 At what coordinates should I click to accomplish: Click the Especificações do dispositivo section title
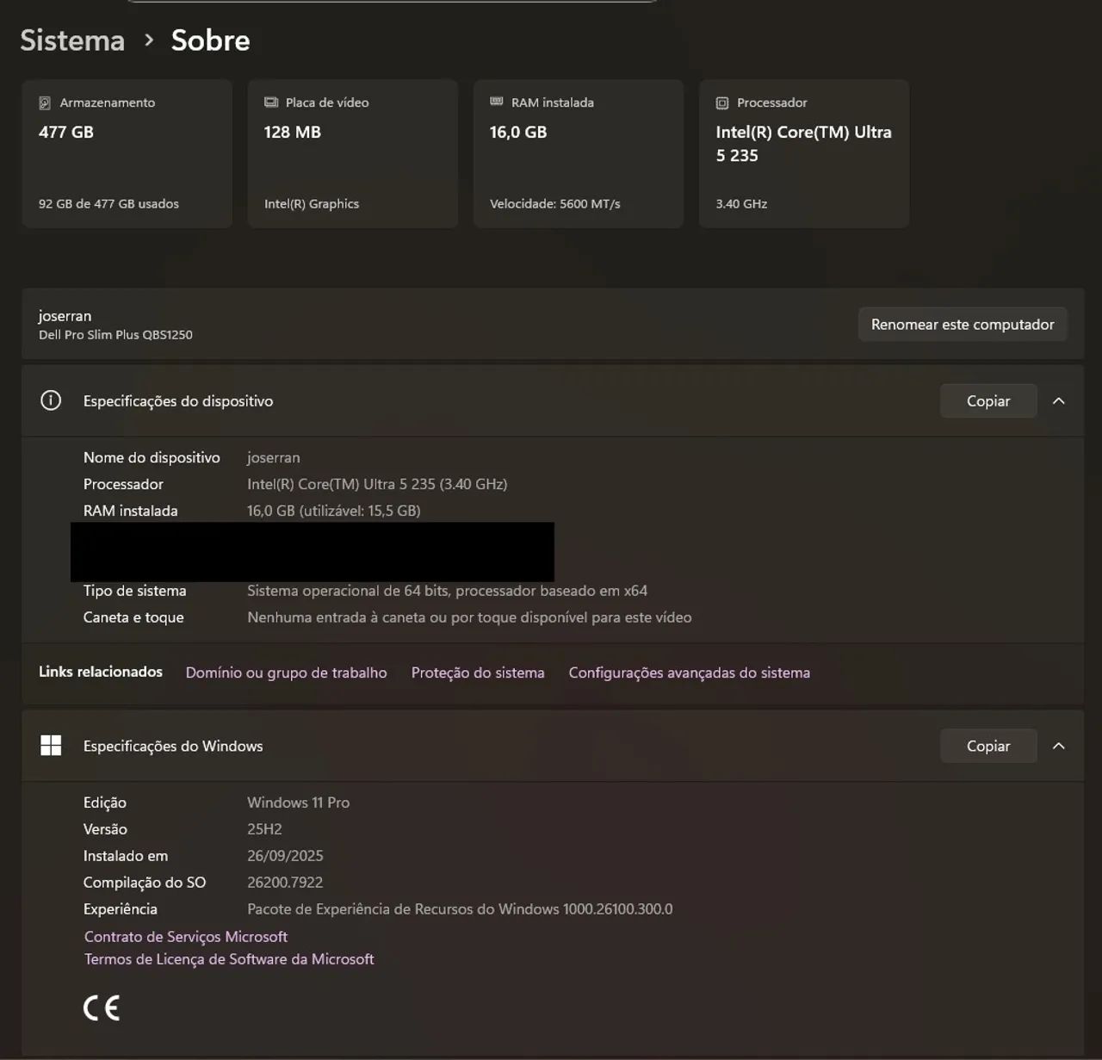pos(178,401)
